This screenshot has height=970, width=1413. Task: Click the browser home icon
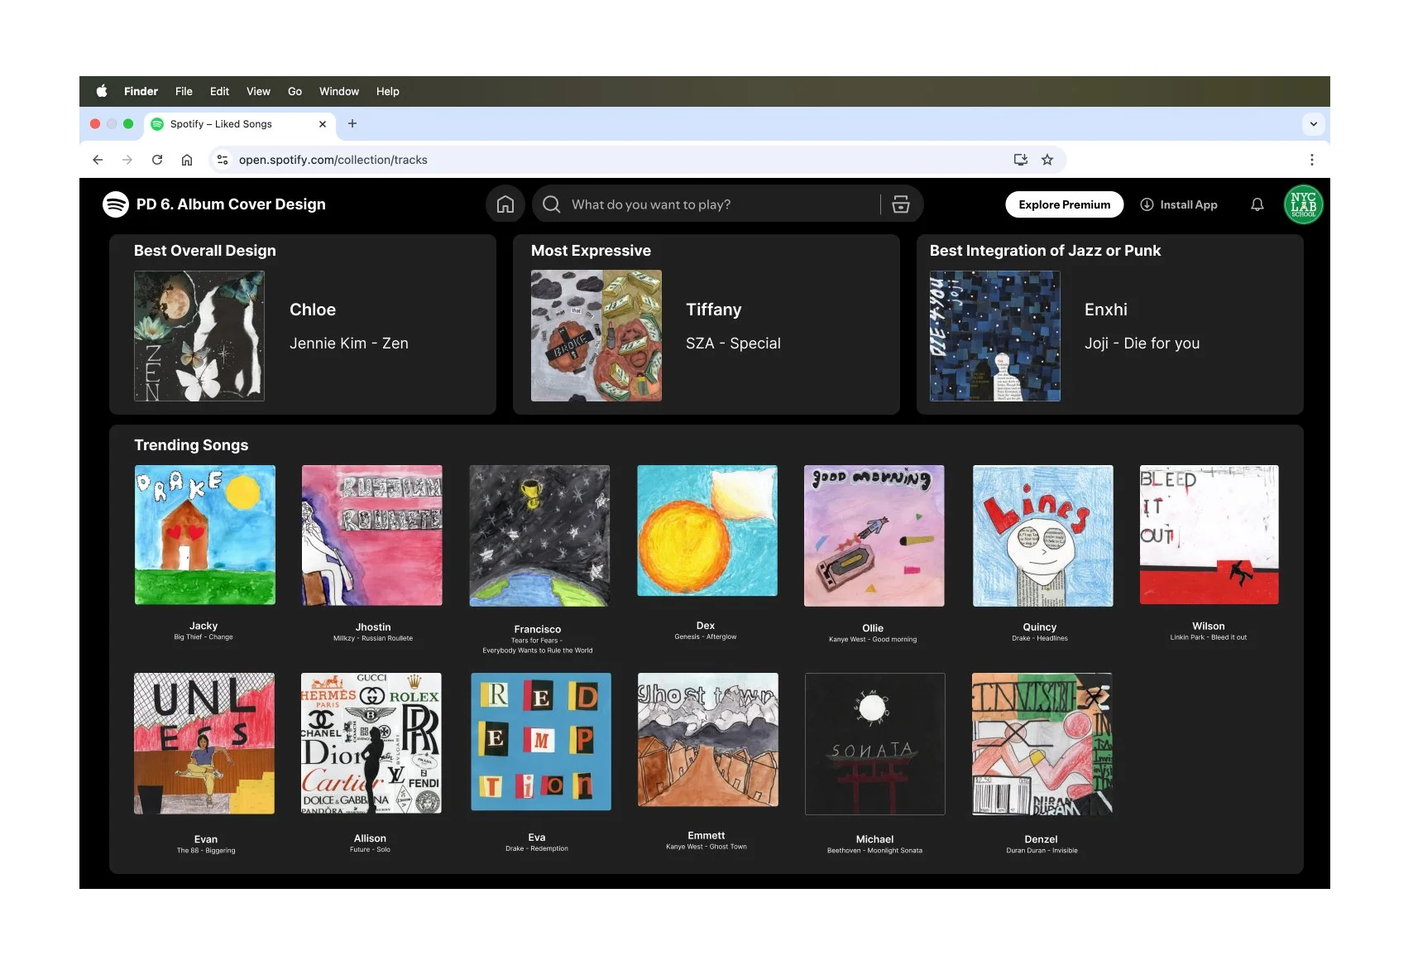pos(187,160)
